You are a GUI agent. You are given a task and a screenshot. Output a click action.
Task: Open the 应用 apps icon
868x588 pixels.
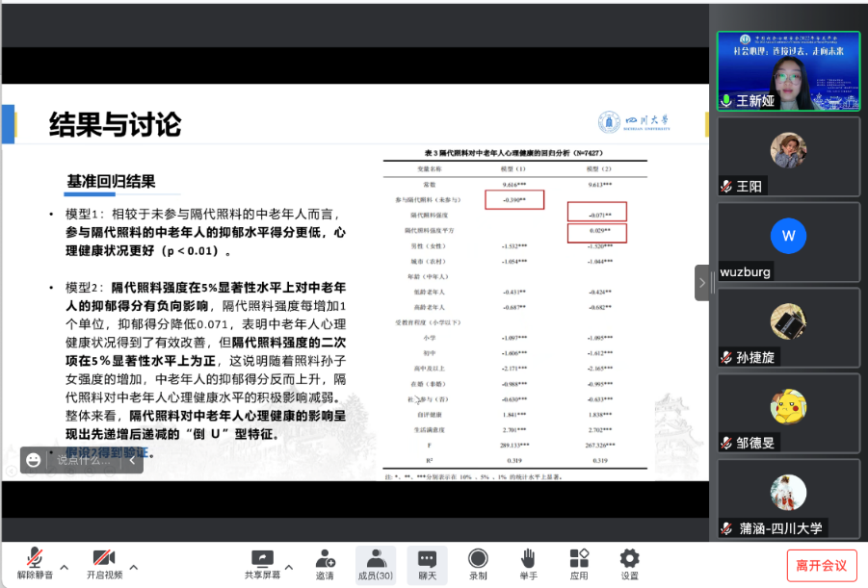click(579, 564)
